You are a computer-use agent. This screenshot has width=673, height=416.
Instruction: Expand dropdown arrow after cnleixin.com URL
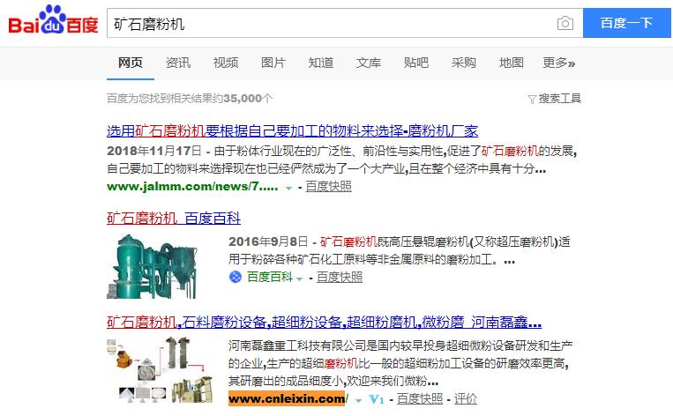pos(358,400)
